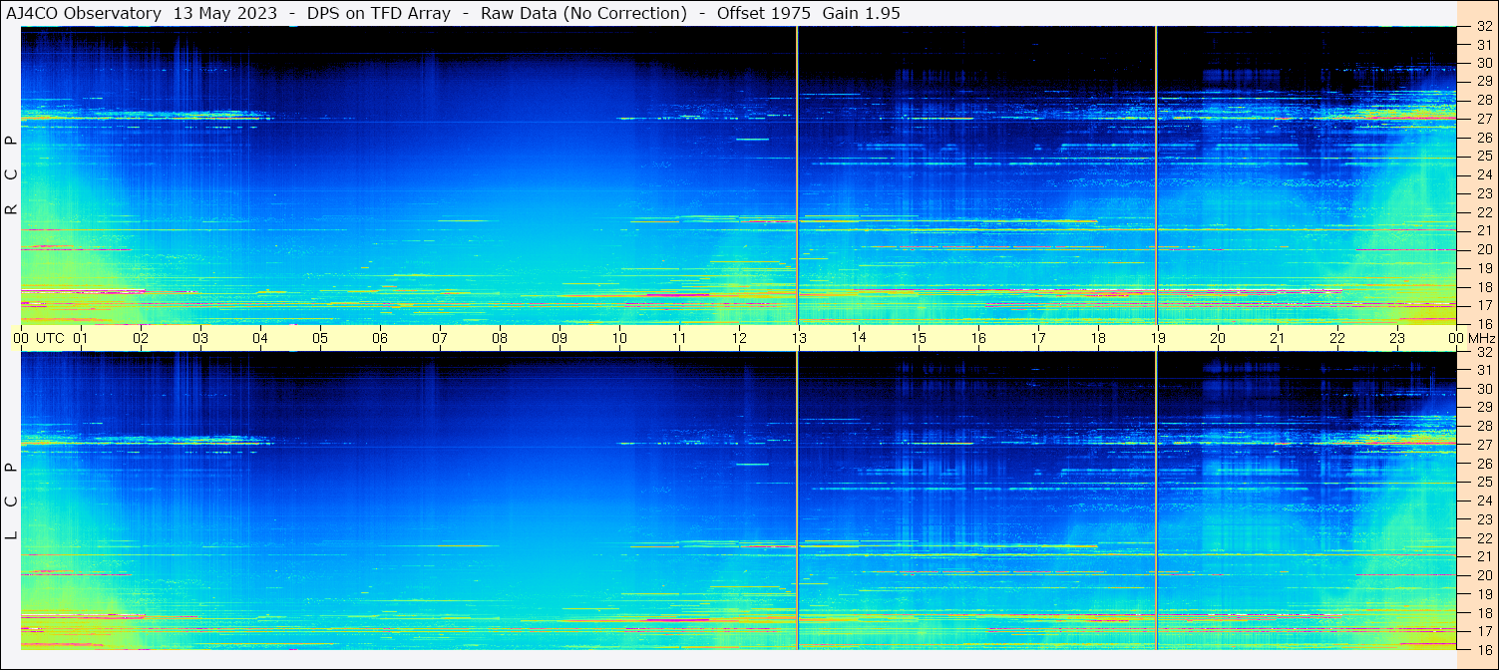
Task: Click the 17 hour label on time axis
Action: coord(1038,338)
